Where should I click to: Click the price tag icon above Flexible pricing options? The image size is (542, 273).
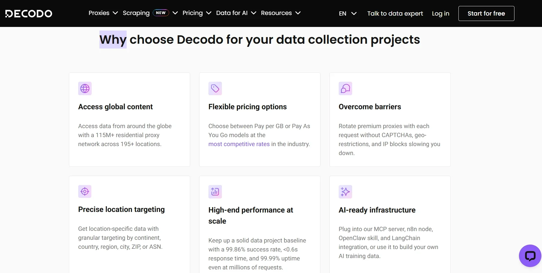coord(215,88)
